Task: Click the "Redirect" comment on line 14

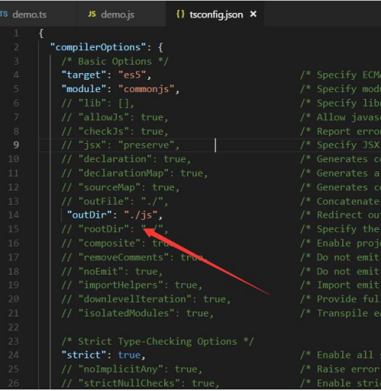Action: 340,215
